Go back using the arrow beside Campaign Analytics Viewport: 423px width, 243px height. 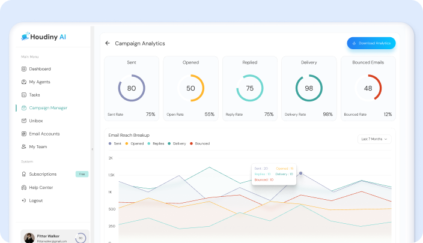pyautogui.click(x=108, y=43)
